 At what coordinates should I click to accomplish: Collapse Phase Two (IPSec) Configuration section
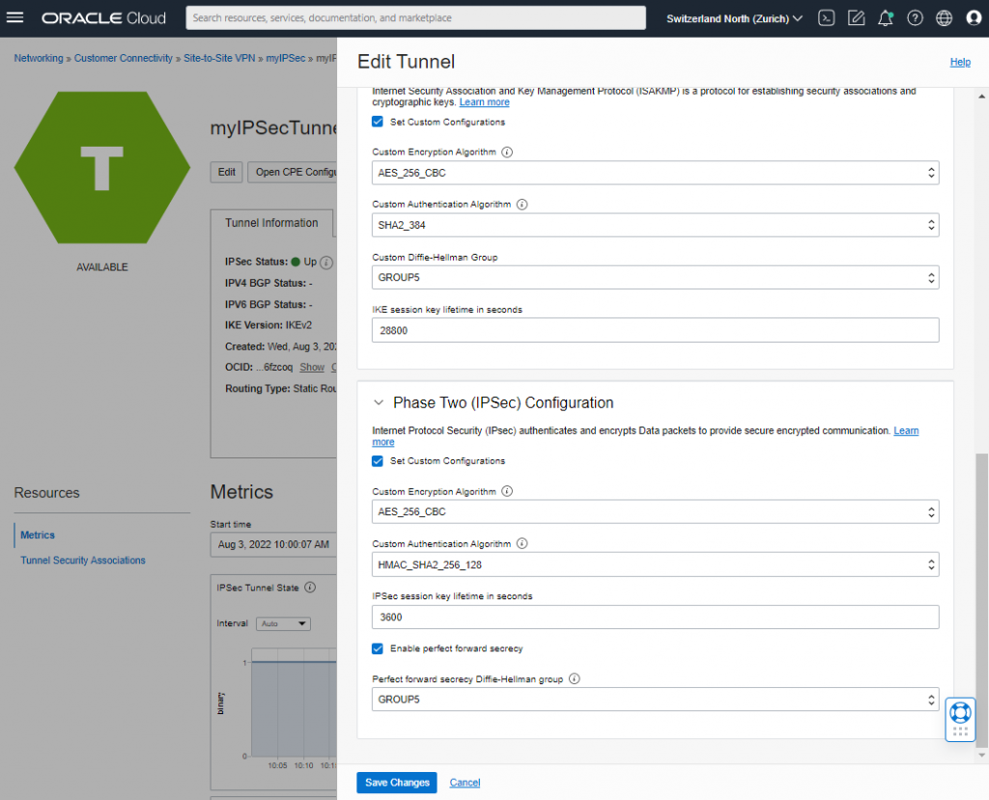[379, 402]
